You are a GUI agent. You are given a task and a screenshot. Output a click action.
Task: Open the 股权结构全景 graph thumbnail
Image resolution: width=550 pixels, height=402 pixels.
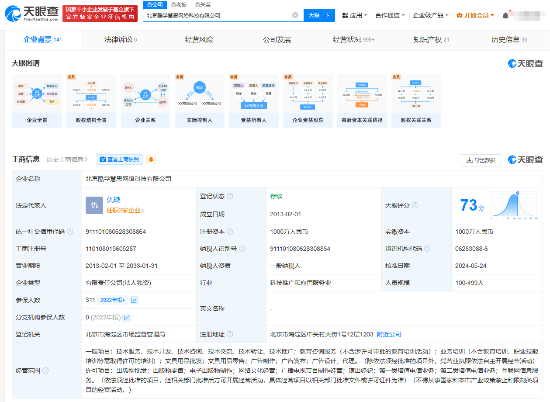[91, 101]
